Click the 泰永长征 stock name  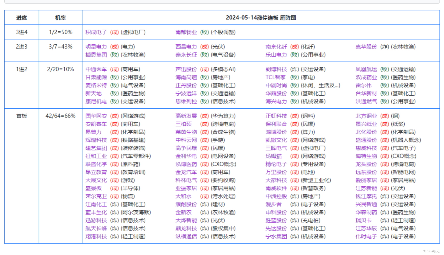coord(186,55)
